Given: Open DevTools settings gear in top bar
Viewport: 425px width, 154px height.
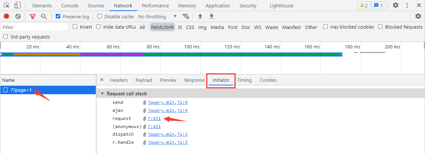Looking at the screenshot, I should [395, 5].
